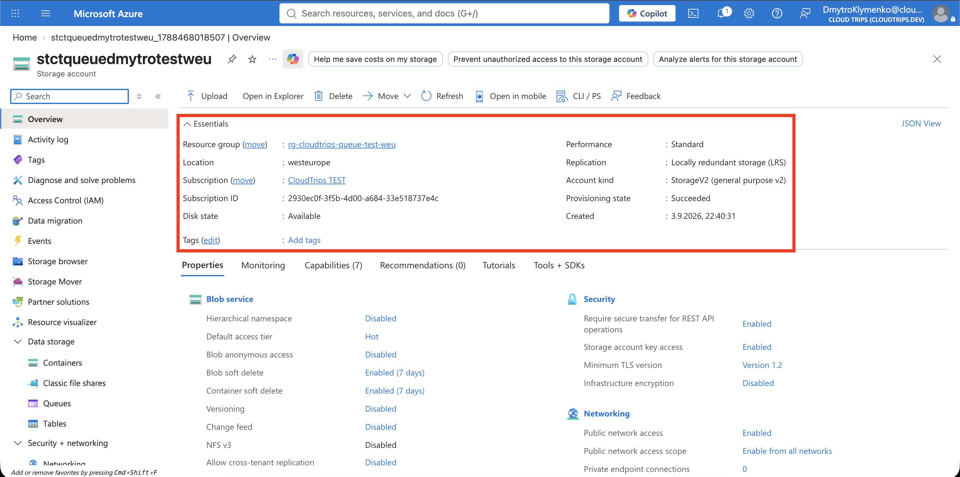
Task: Focus the global search resources field
Action: 444,13
